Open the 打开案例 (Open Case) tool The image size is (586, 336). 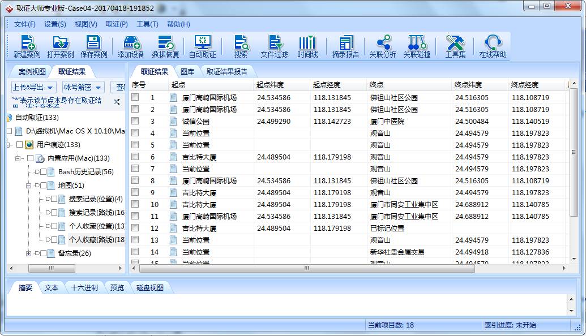tap(60, 46)
